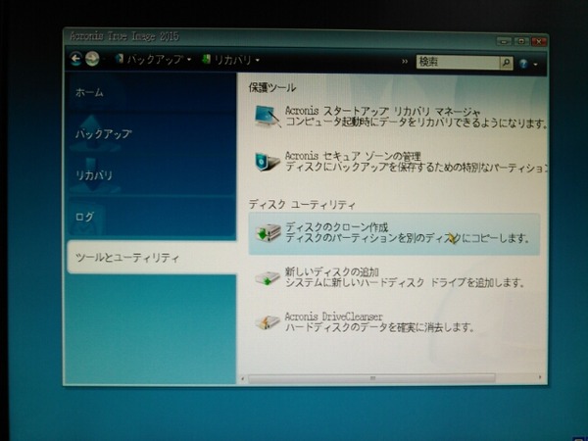Image resolution: width=588 pixels, height=441 pixels.
Task: Close the Acronis True Image window
Action: click(539, 41)
